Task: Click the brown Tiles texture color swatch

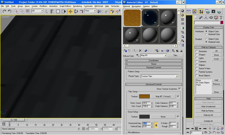Action: point(144,96)
